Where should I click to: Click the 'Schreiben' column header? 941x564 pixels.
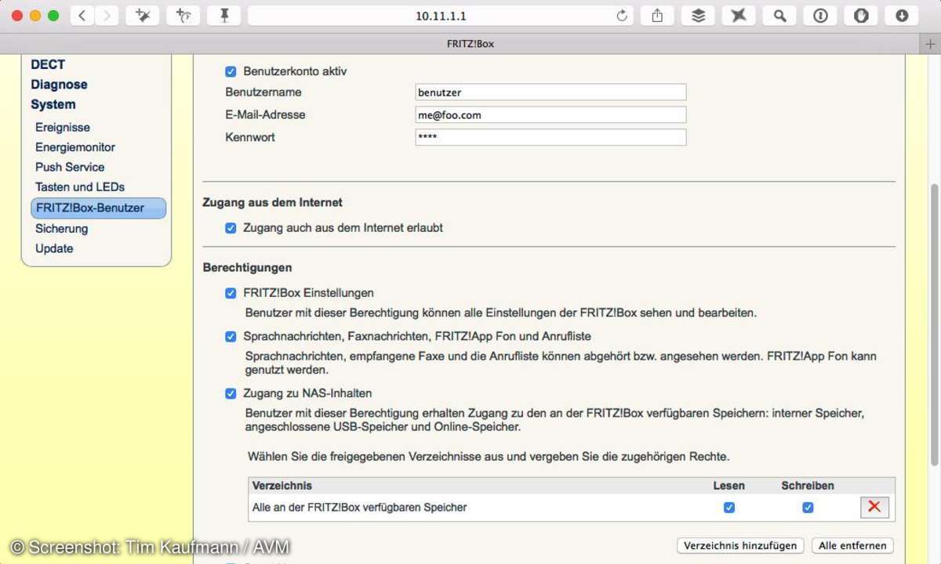[808, 486]
